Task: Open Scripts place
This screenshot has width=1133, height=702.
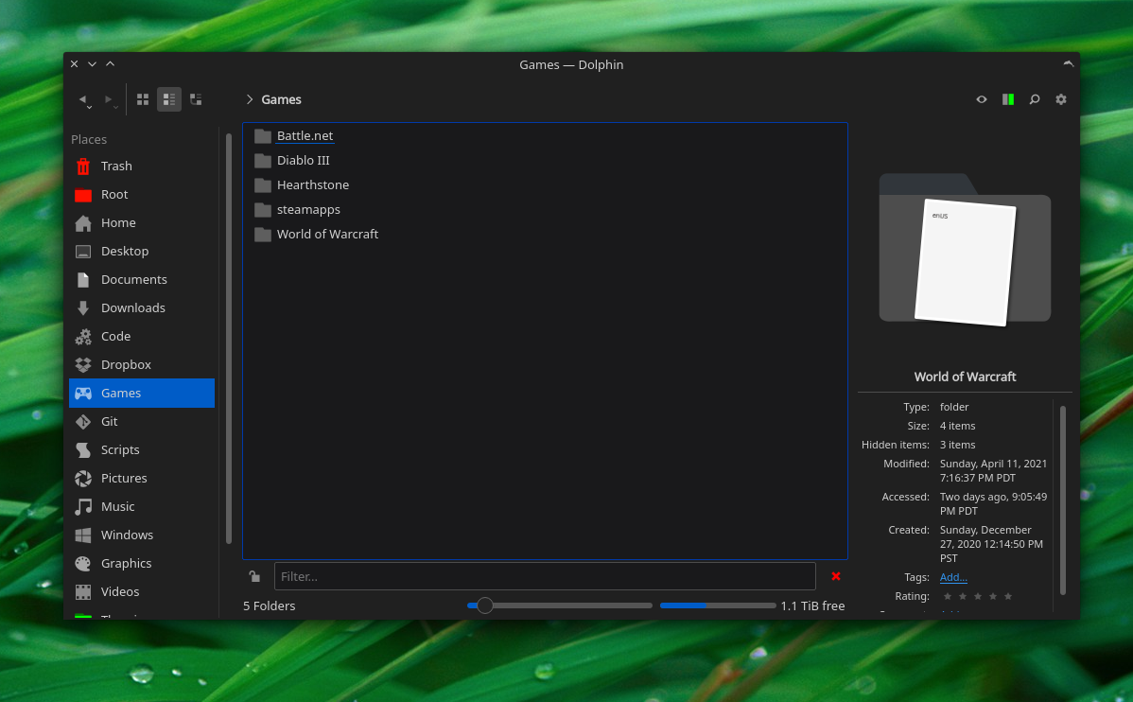Action: click(x=142, y=449)
